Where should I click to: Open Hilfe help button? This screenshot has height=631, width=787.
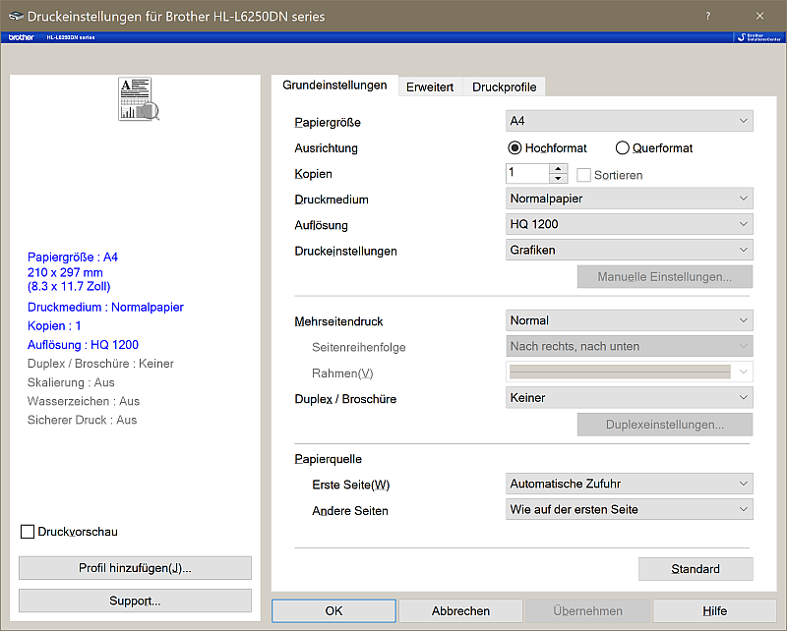[715, 611]
